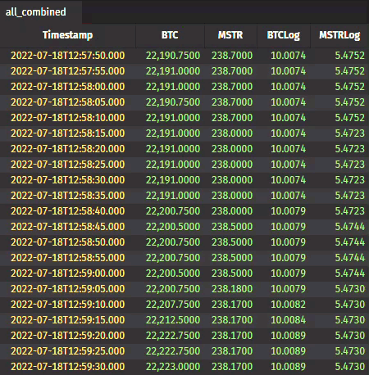This screenshot has height=375, width=369.
Task: Select timestamp 2022-07-18T12:59:25.000
Action: (x=68, y=351)
